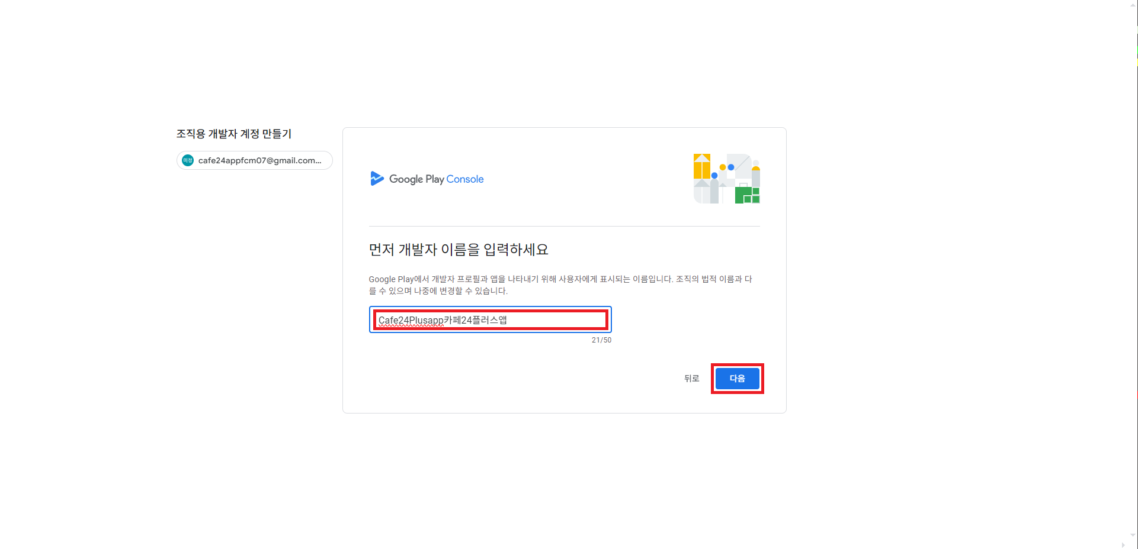The image size is (1138, 549).
Task: Click the blue 다음 button
Action: click(x=737, y=379)
